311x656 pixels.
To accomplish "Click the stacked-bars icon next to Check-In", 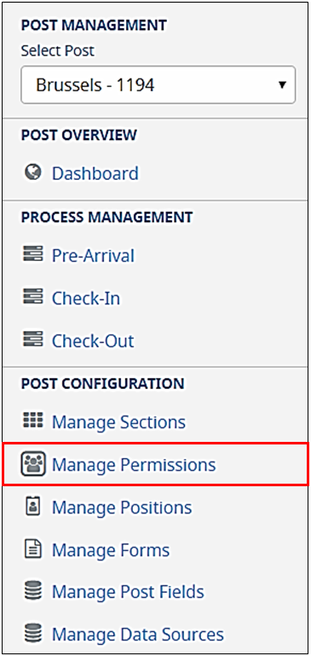I will pos(33,298).
